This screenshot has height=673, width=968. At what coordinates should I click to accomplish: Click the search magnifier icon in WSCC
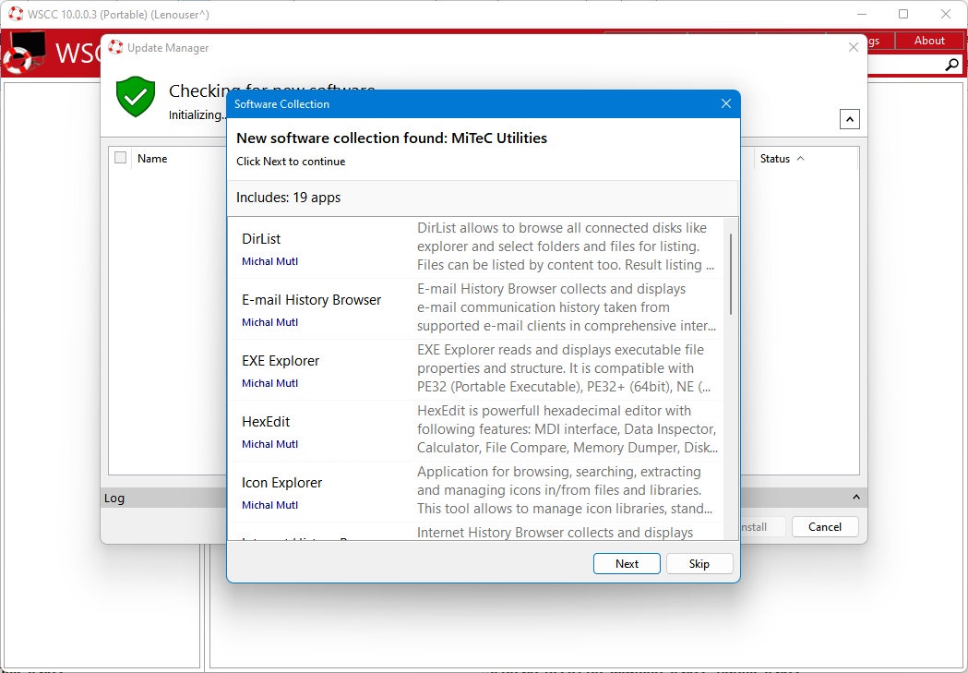952,65
